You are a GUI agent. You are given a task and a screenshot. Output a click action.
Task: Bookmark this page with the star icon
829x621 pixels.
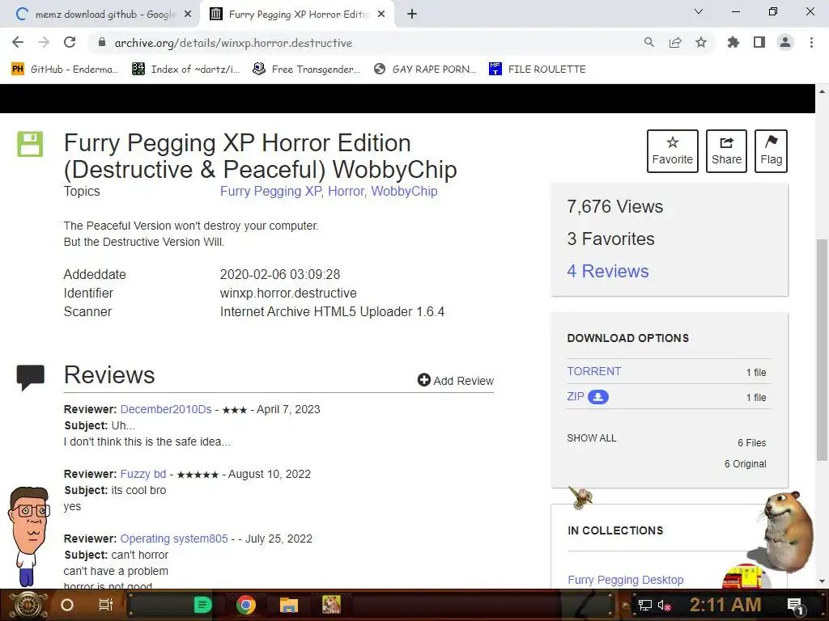tap(701, 42)
